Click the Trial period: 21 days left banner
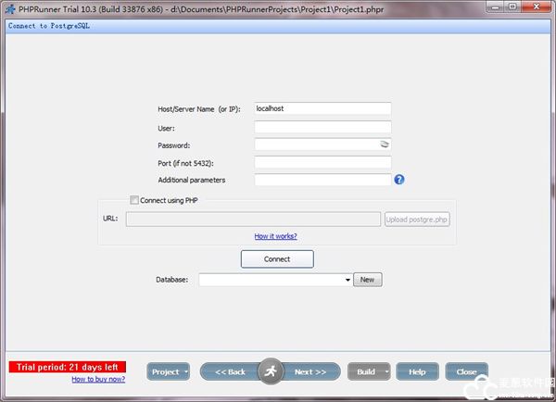Viewport: 556px width, 402px height. [x=68, y=367]
